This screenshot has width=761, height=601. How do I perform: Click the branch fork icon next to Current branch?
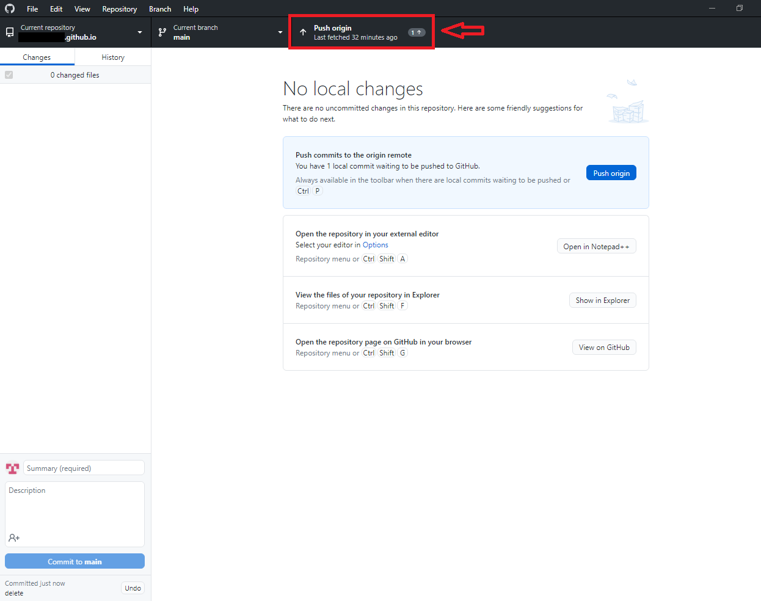[x=162, y=31]
